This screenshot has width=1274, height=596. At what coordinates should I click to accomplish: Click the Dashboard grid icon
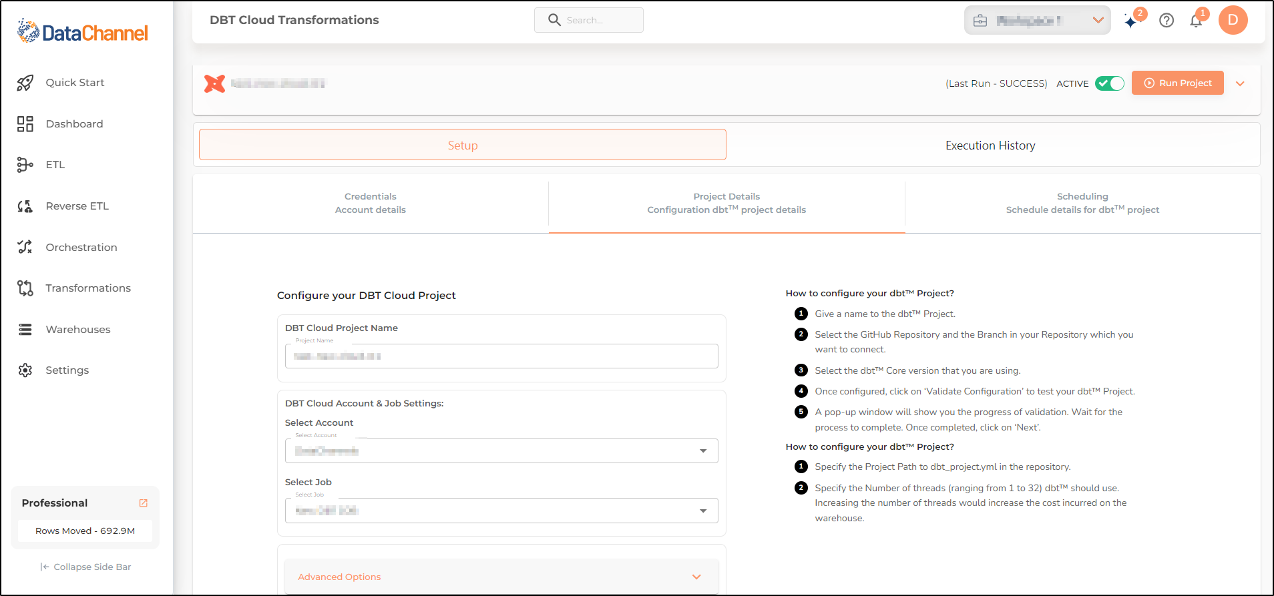click(25, 124)
